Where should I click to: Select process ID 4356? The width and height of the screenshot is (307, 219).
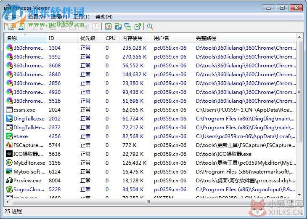point(55,136)
